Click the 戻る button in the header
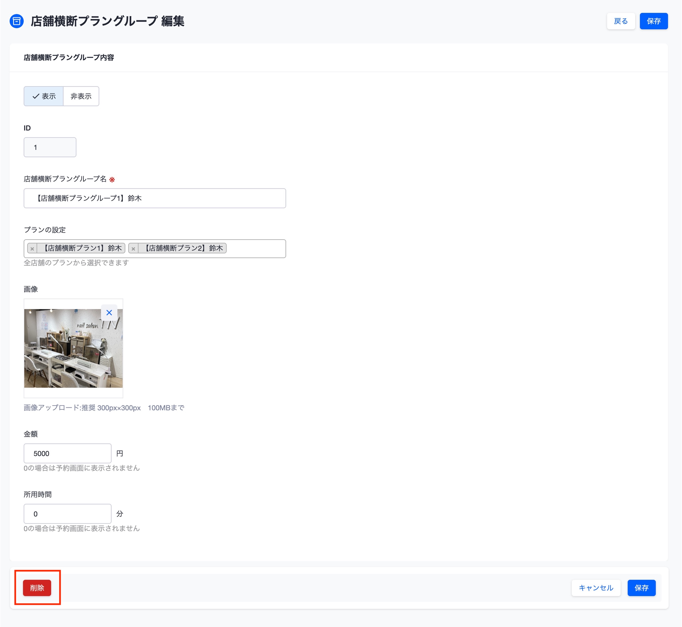This screenshot has width=682, height=627. [x=621, y=21]
